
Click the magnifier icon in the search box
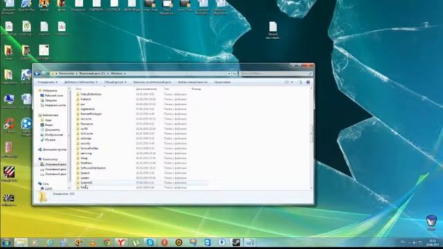pyautogui.click(x=310, y=74)
